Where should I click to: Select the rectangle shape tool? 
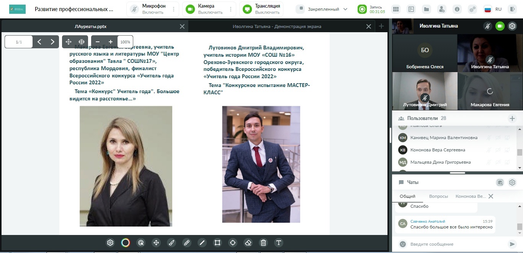pos(217,243)
